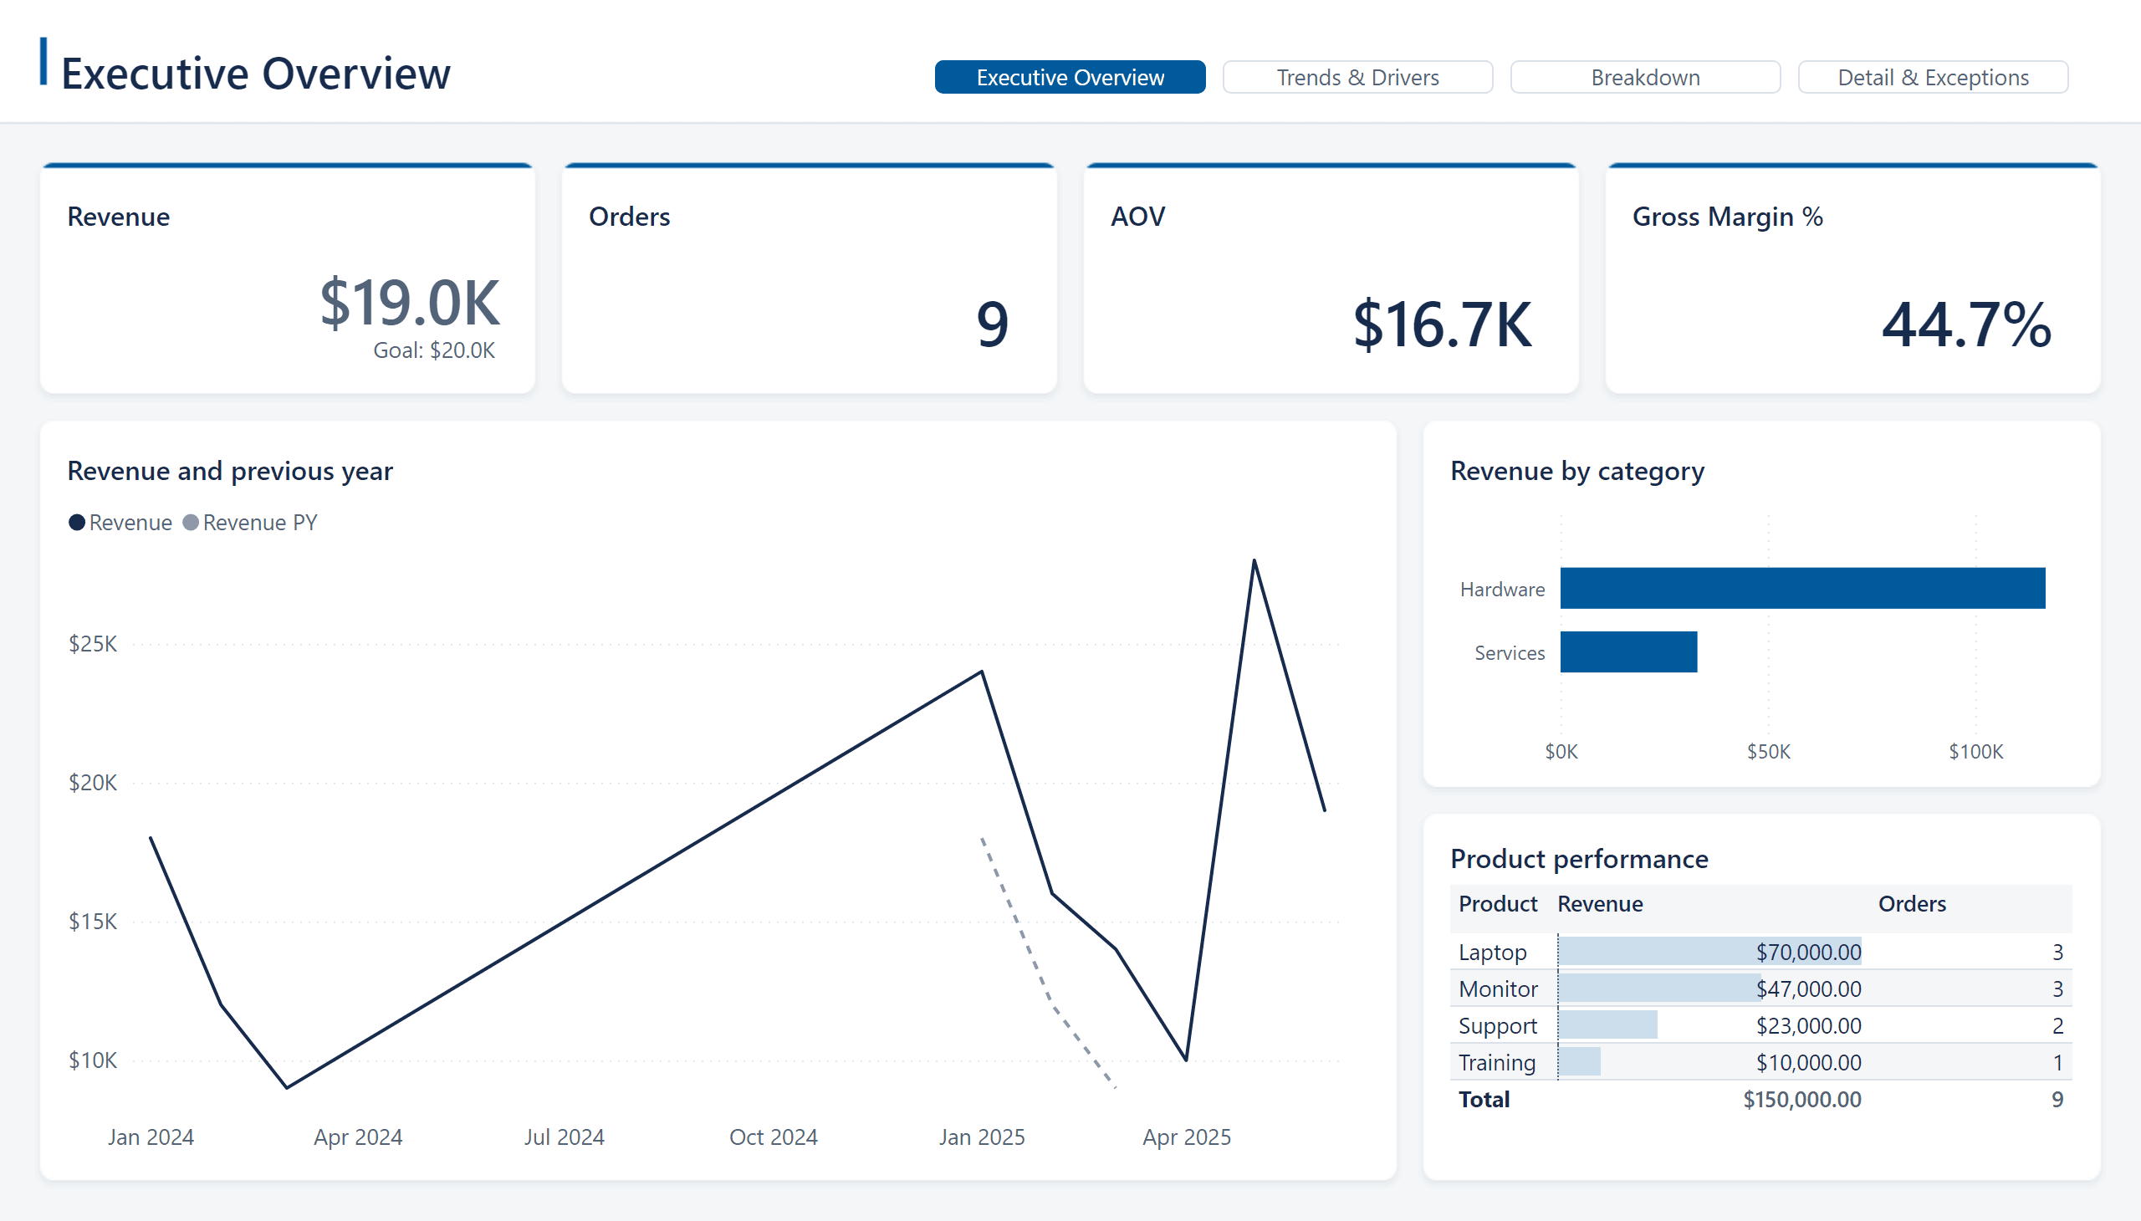The image size is (2141, 1221).
Task: Sort table by Orders column header
Action: click(x=1911, y=904)
